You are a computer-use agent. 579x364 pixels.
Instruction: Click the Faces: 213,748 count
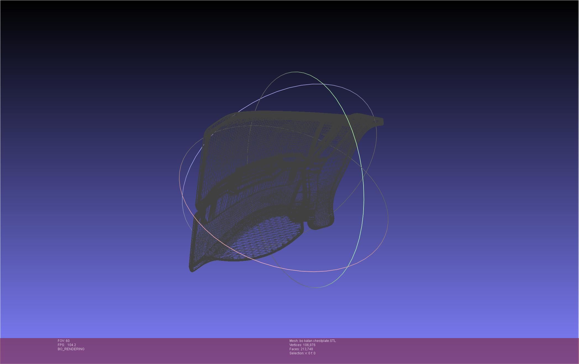point(301,349)
